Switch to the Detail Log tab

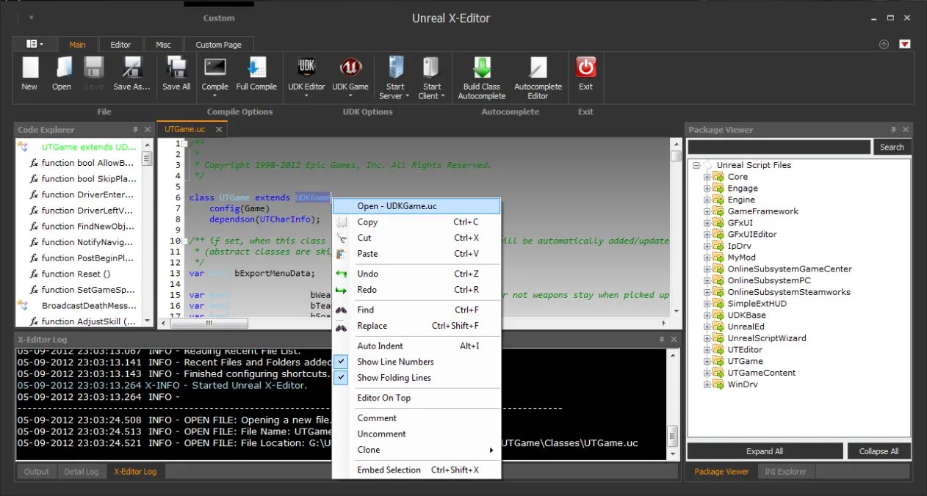click(x=81, y=472)
